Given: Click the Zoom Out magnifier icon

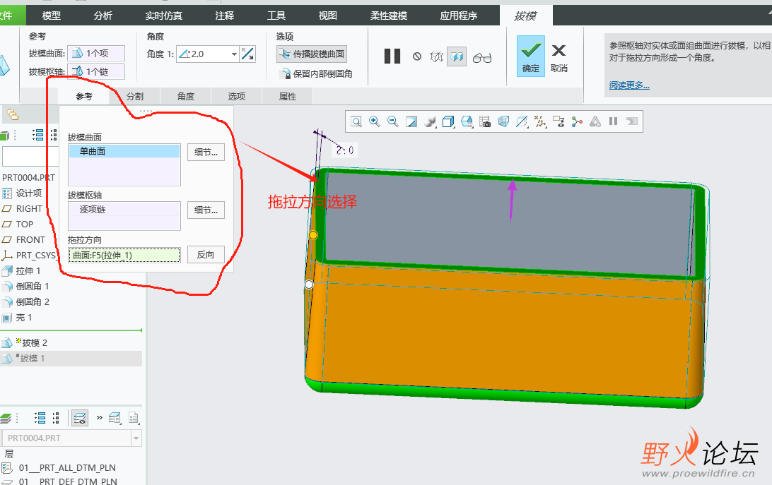Looking at the screenshot, I should click(393, 122).
